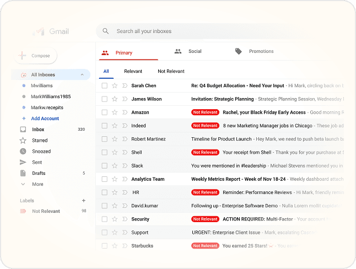Tick the Indeed email checkbox

click(x=105, y=126)
